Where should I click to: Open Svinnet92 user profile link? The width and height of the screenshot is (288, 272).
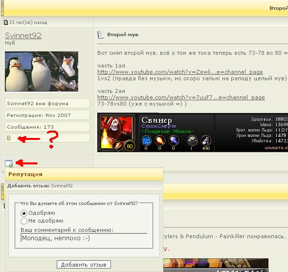(x=23, y=36)
